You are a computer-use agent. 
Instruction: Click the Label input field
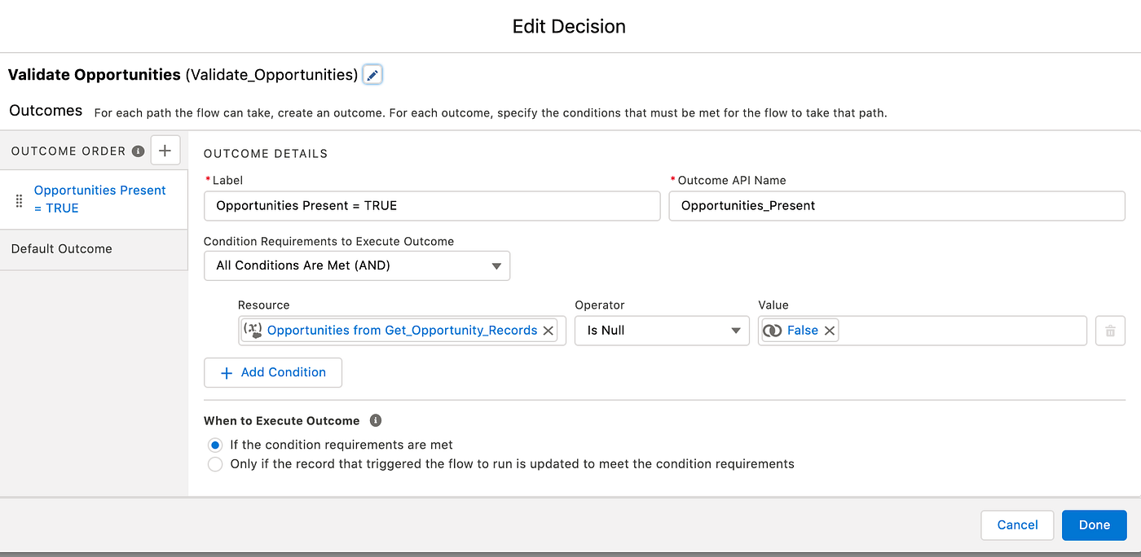pyautogui.click(x=432, y=206)
